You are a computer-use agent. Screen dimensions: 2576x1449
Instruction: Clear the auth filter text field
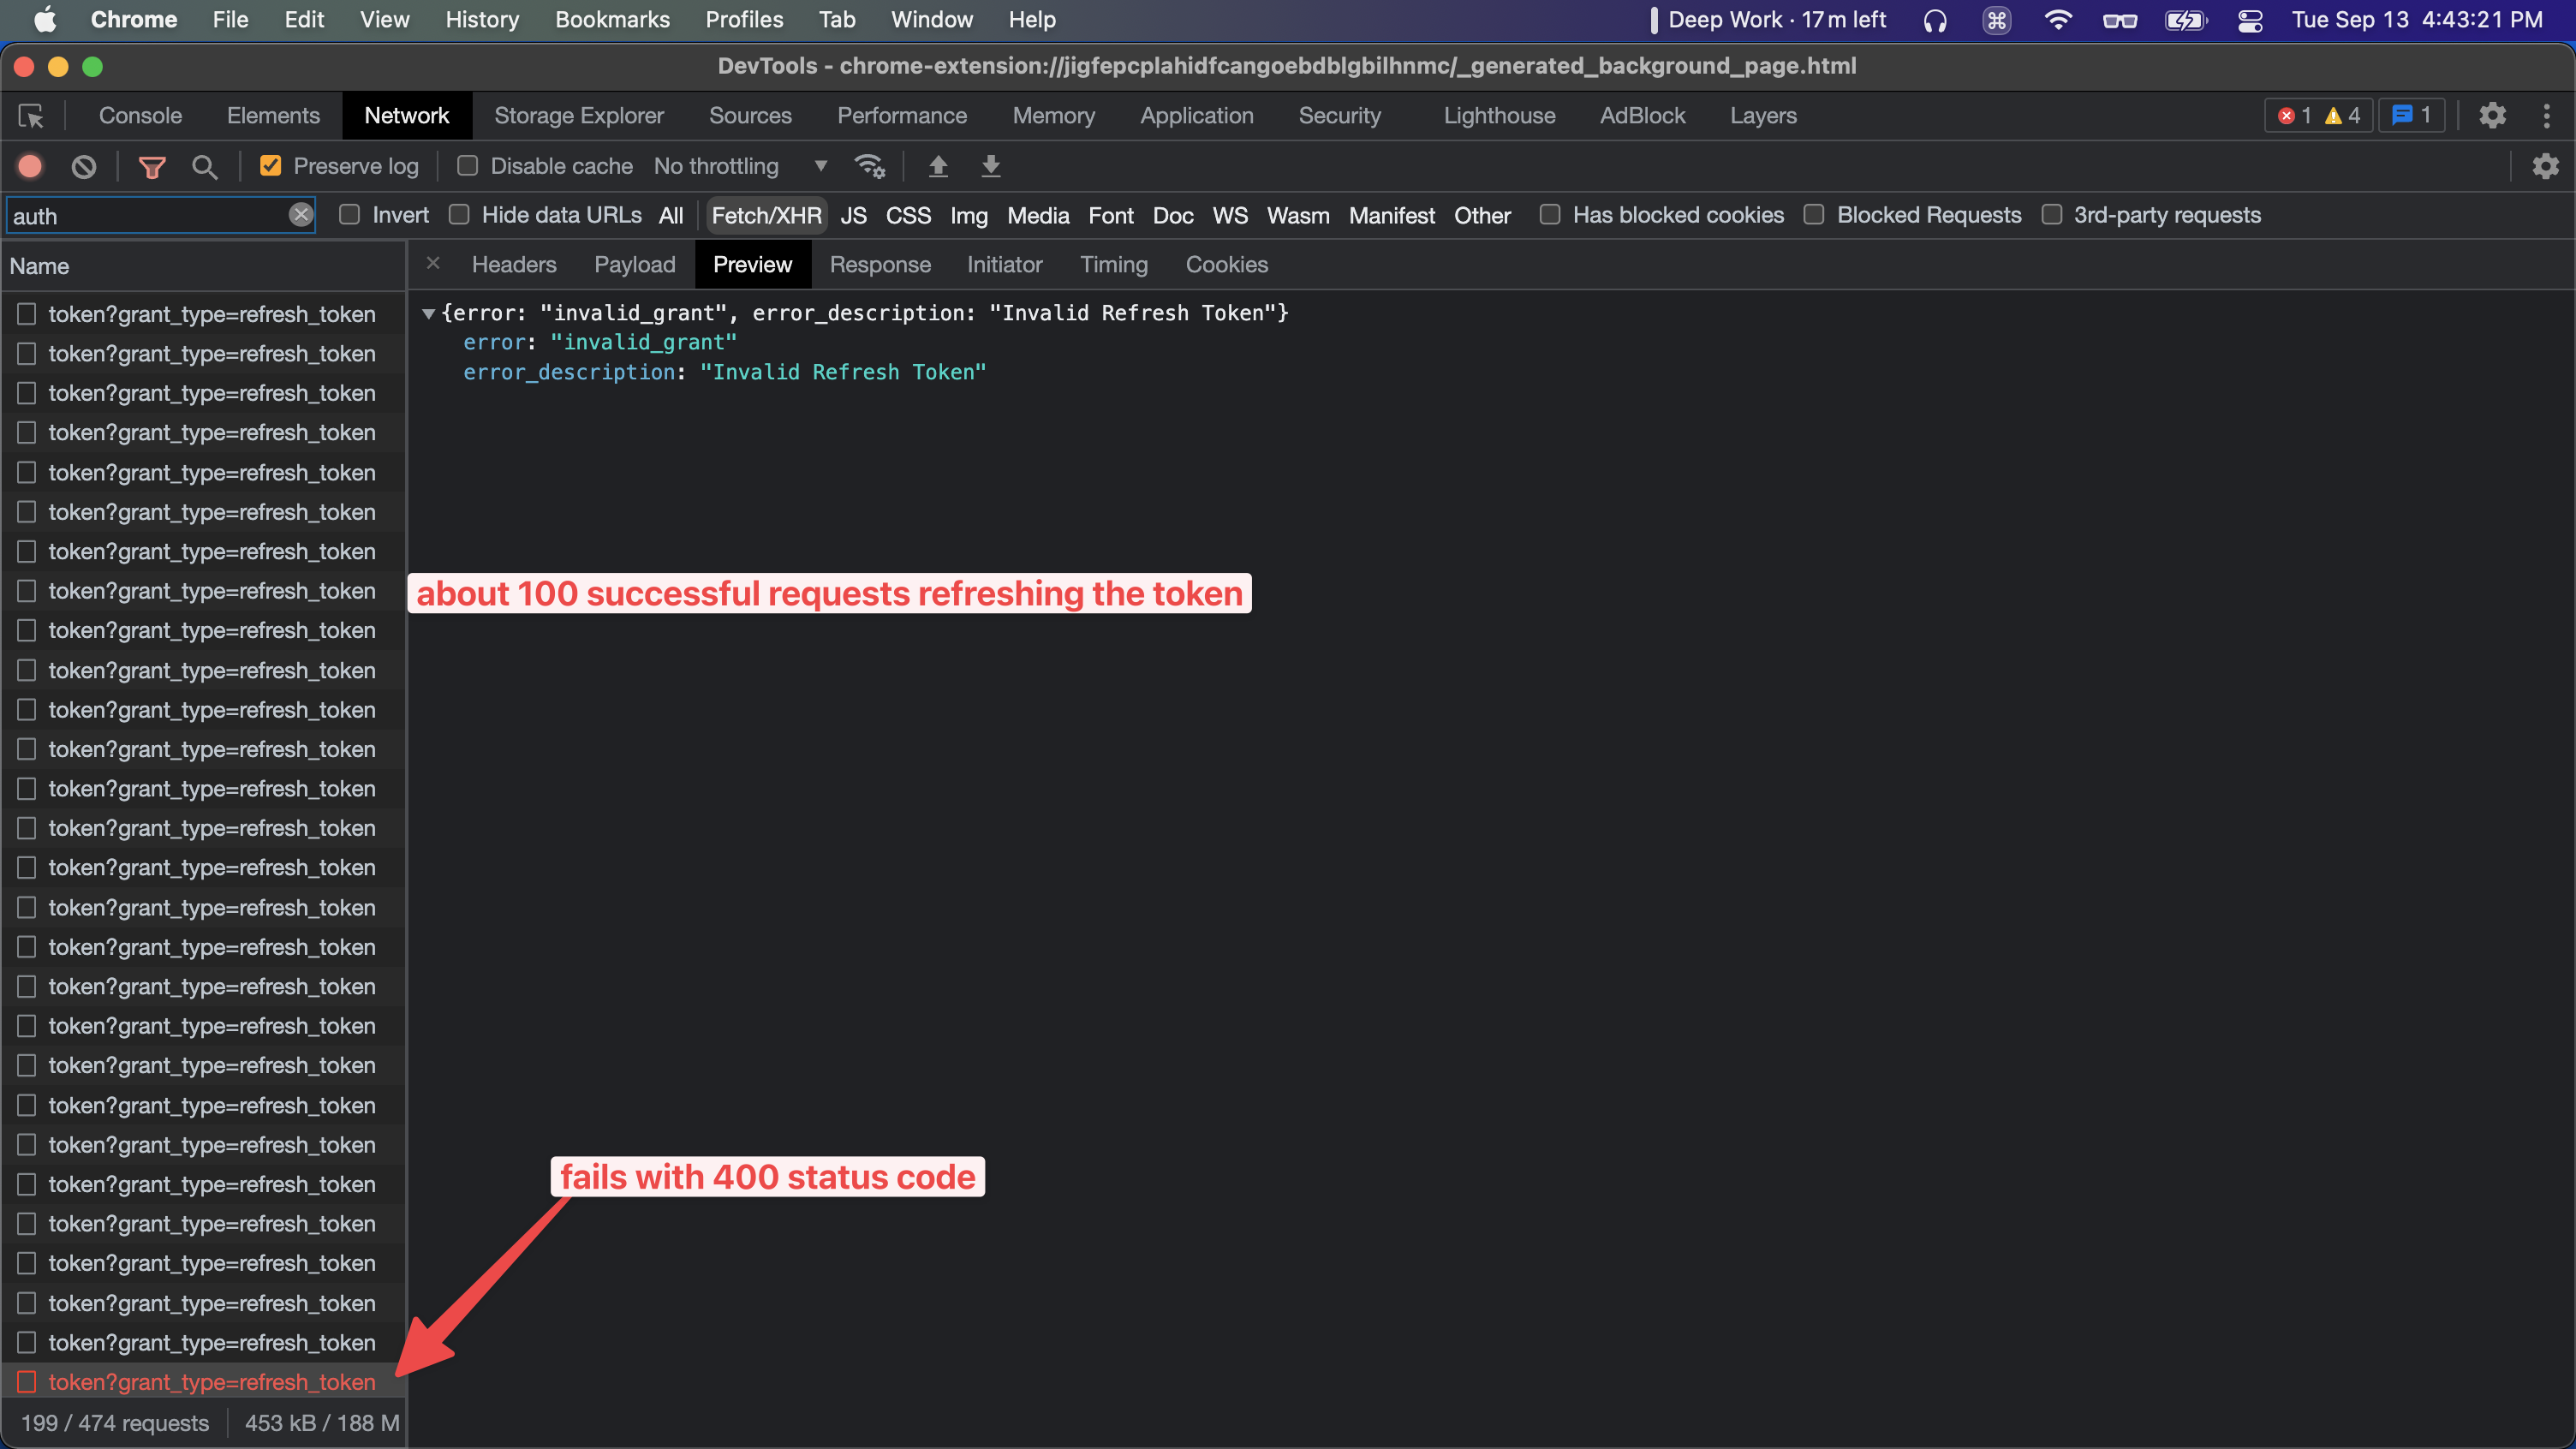301,215
